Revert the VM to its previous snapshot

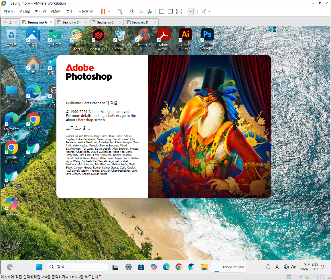point(141,11)
